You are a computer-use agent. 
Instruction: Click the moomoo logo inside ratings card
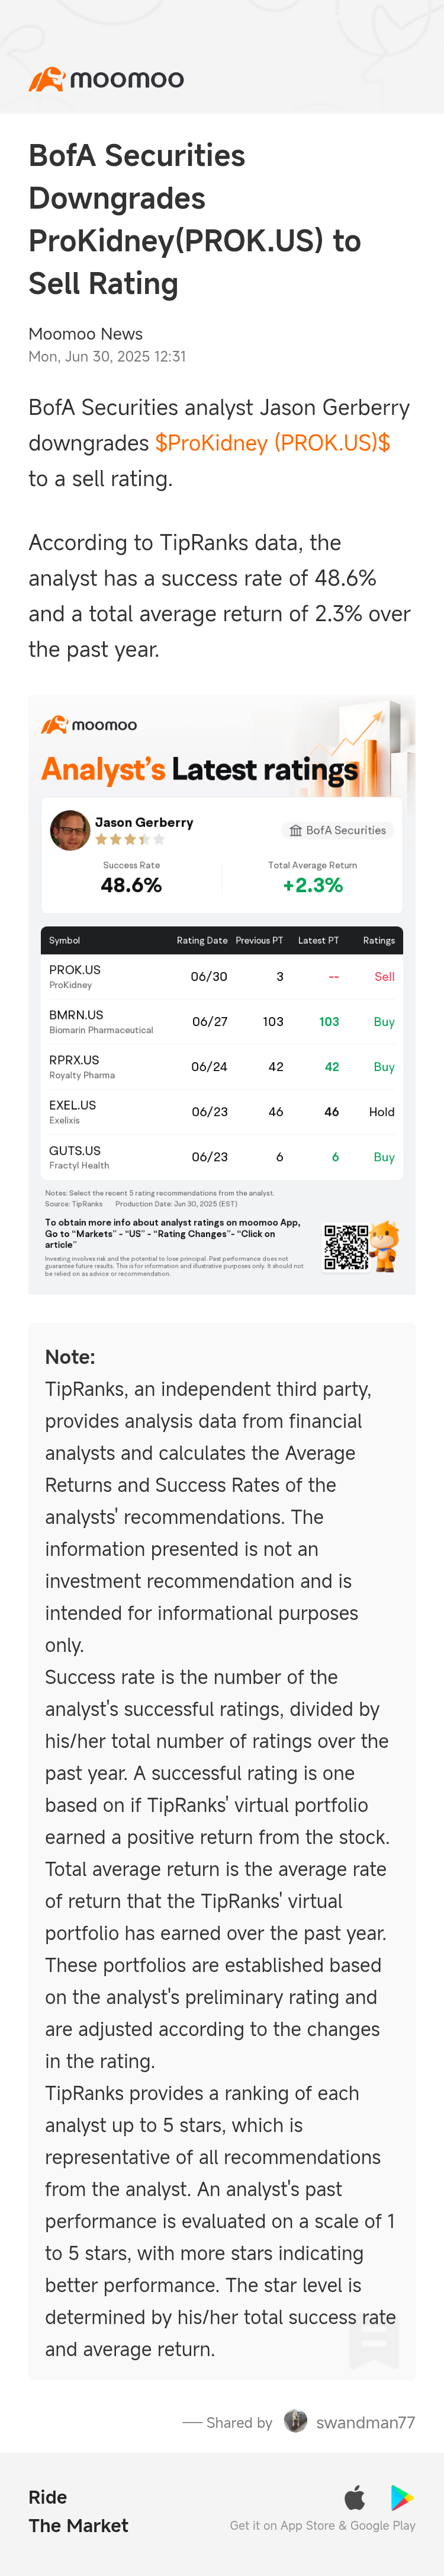click(89, 725)
